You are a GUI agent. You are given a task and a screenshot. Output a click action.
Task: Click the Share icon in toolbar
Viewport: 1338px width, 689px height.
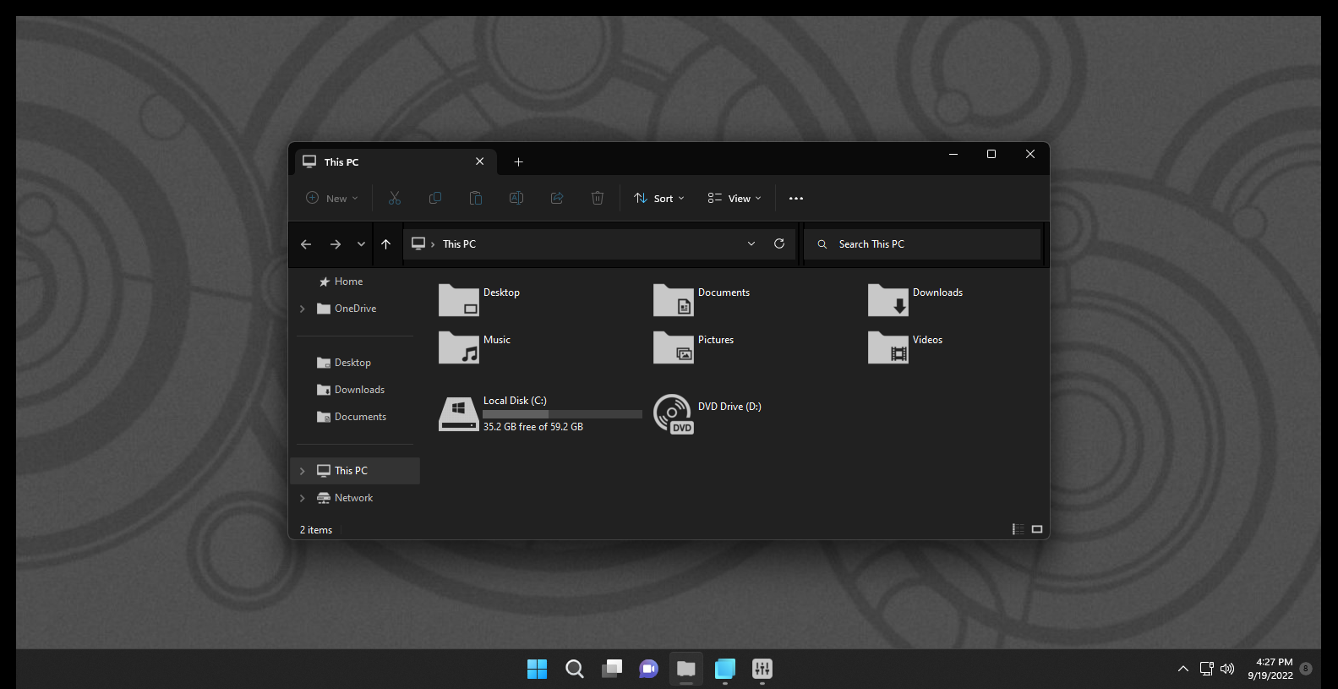click(x=557, y=198)
